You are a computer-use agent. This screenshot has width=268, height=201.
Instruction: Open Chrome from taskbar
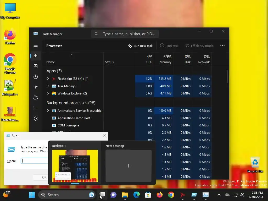tap(171, 195)
